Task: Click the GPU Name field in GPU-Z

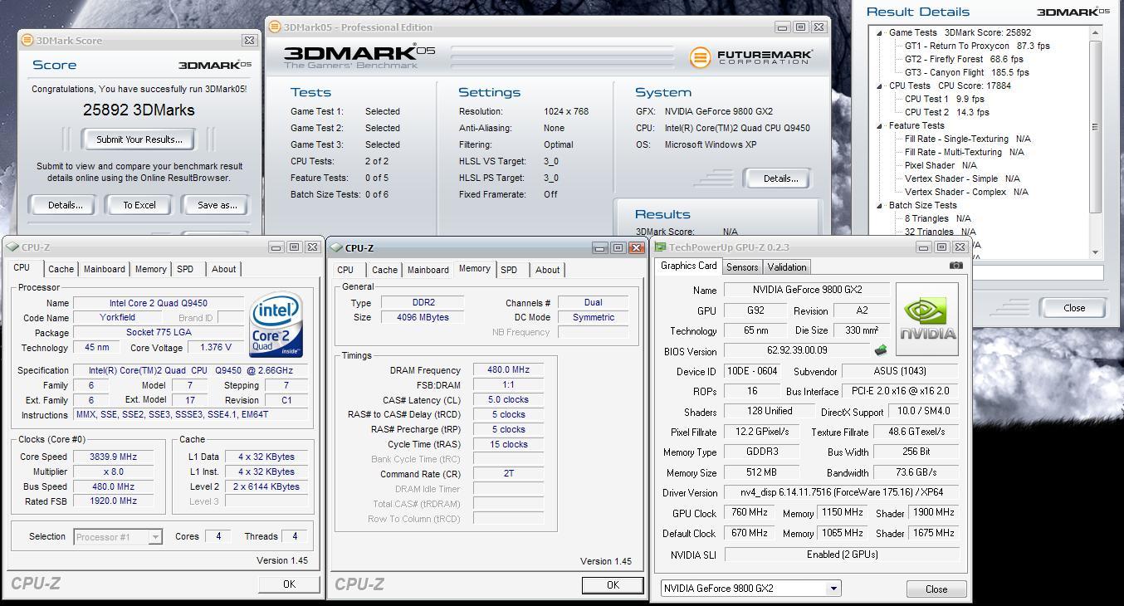Action: (x=807, y=290)
